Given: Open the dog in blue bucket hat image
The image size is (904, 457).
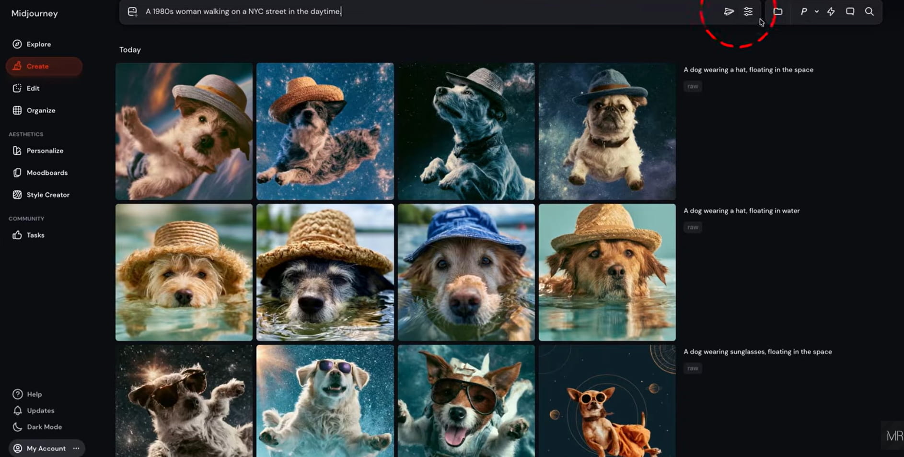Looking at the screenshot, I should (x=466, y=272).
